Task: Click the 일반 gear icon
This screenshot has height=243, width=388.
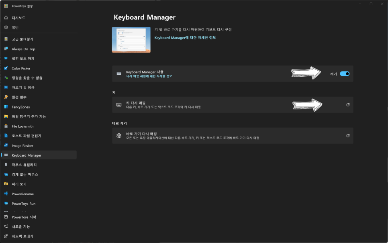Action: coord(6,27)
